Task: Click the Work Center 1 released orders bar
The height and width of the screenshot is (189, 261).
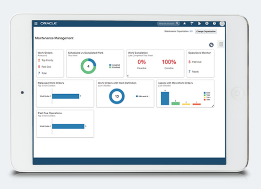Action: point(65,96)
